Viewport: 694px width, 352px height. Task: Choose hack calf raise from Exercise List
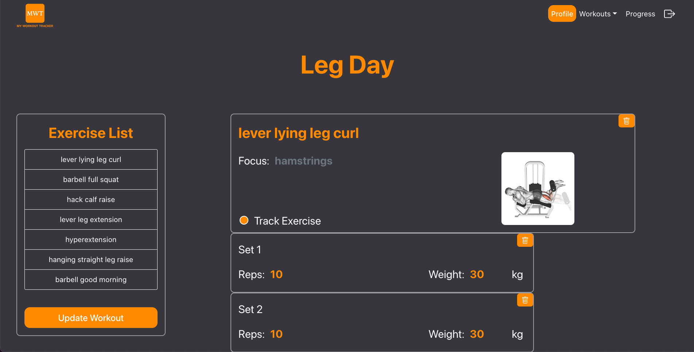point(91,199)
